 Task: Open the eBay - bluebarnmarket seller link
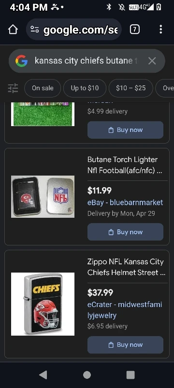pyautogui.click(x=125, y=202)
